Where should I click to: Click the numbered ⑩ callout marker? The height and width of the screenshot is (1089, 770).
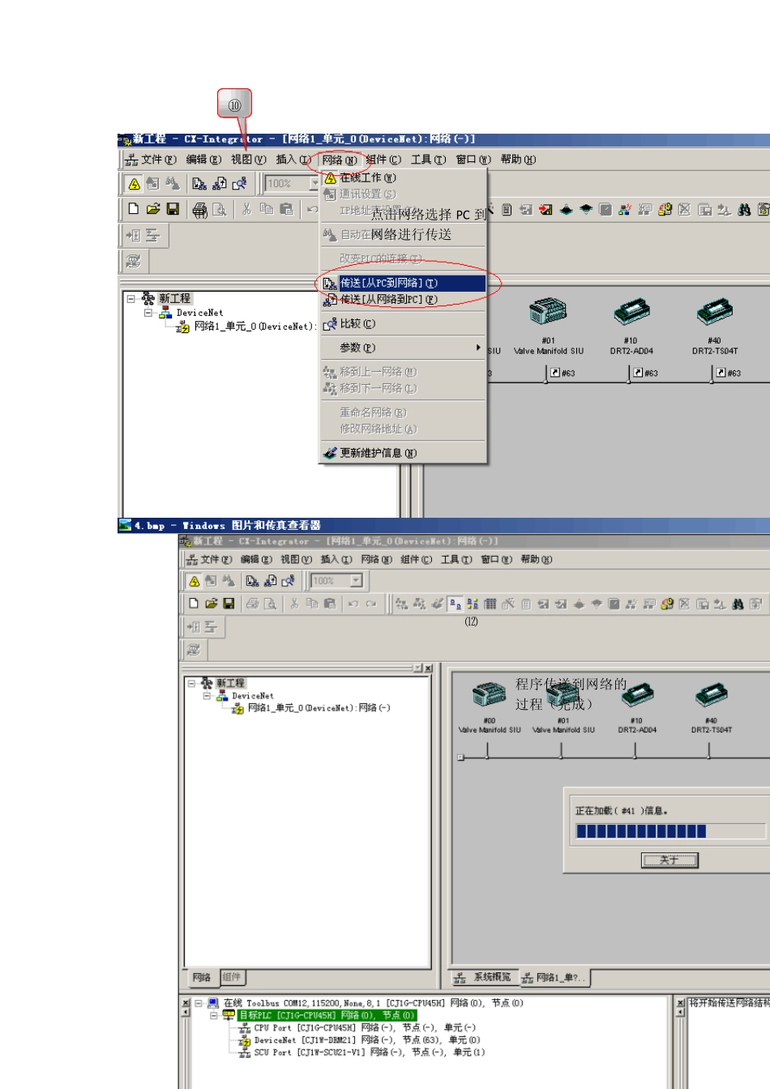tap(234, 105)
